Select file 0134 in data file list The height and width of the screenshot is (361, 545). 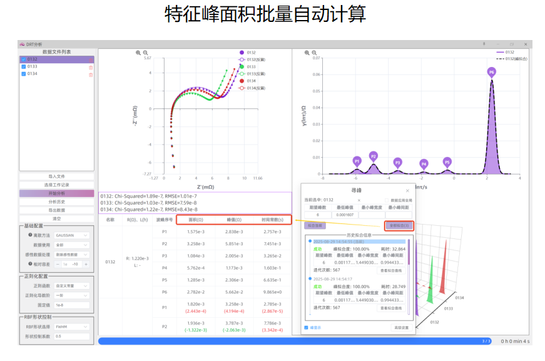coord(33,74)
